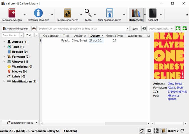Screen dimensions: 189x134
Task: Click the Talen globe icon
Action: (x=9, y=47)
